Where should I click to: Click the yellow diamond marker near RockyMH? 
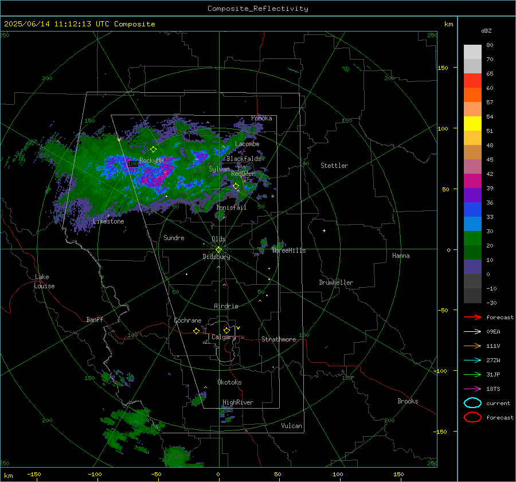coord(153,150)
